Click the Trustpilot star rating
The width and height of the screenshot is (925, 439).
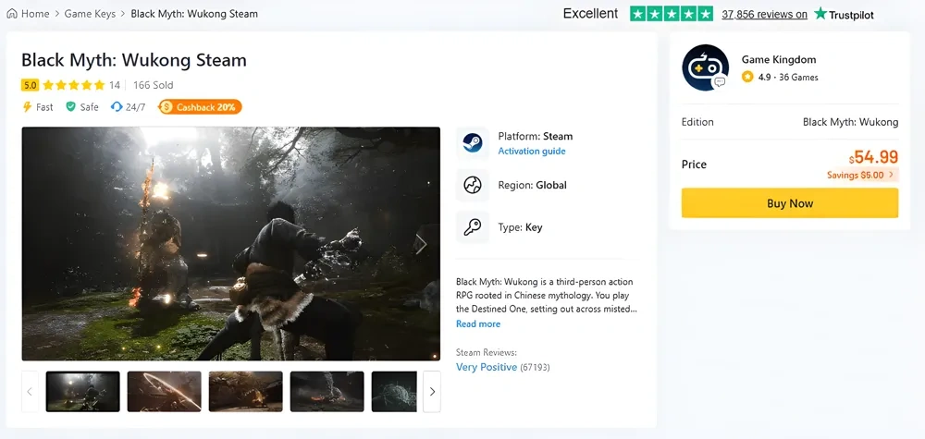click(x=672, y=14)
